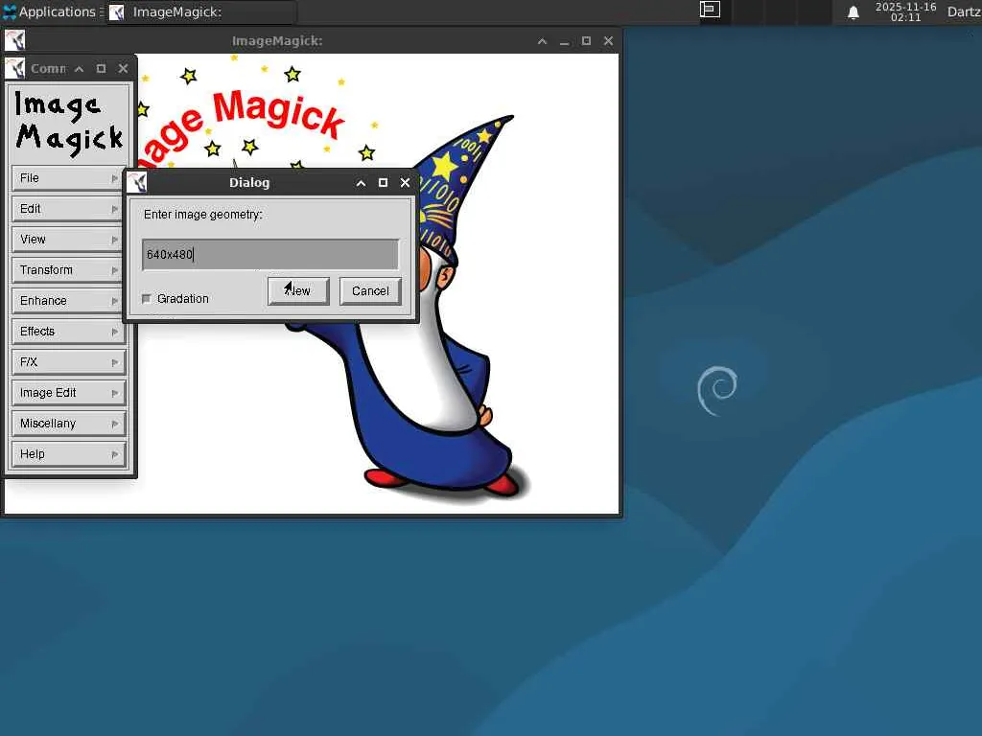This screenshot has height=736, width=982.
Task: Click the date and time clock
Action: pos(905,11)
